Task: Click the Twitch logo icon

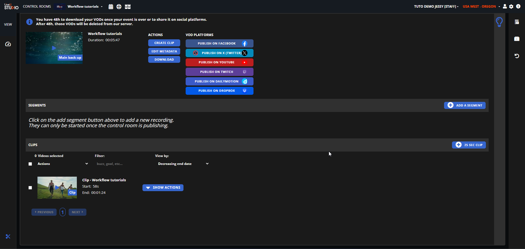Action: [244, 72]
